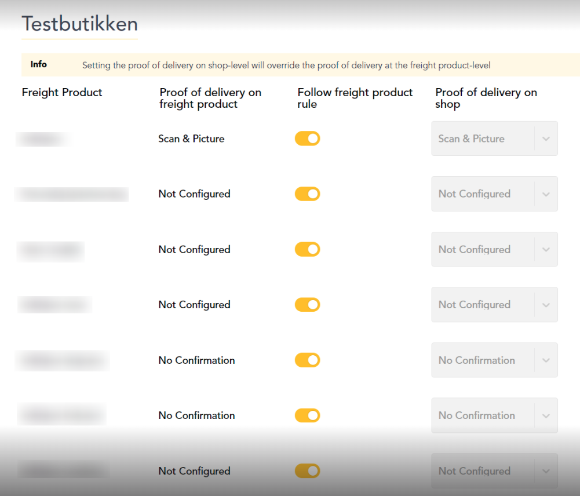
Task: Click the Proof of delivery on shop header
Action: point(486,98)
